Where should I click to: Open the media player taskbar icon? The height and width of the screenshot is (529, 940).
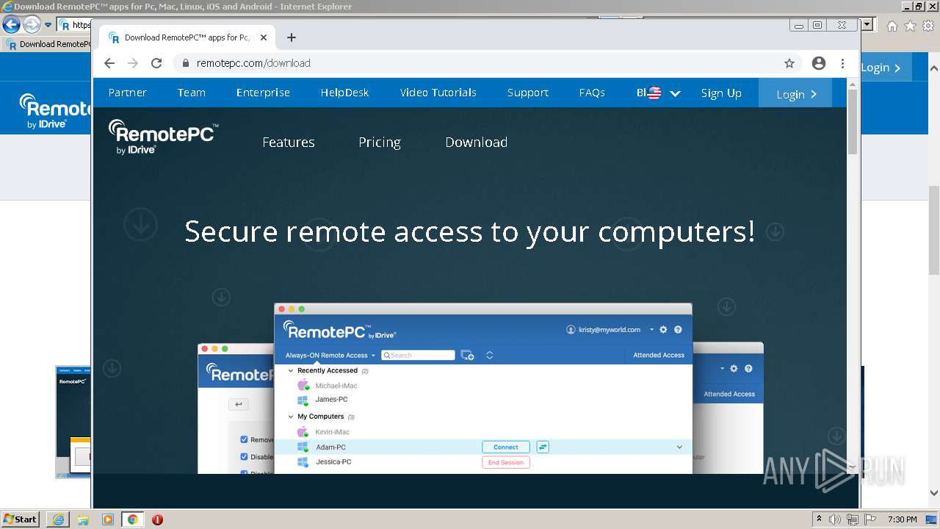tap(108, 519)
